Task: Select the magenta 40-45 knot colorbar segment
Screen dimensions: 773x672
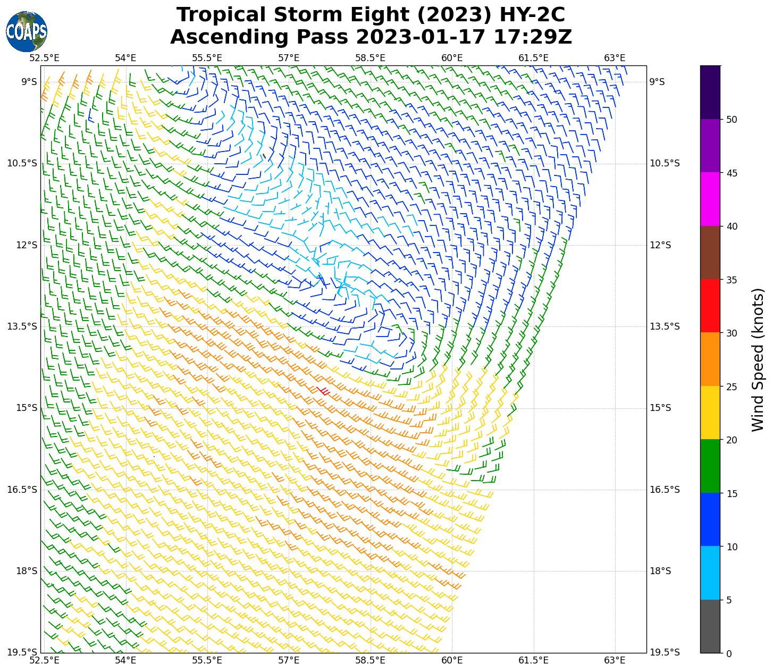Action: (x=710, y=199)
